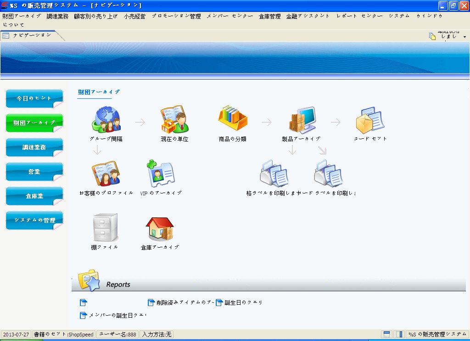Open the レポート センター menu

359,16
